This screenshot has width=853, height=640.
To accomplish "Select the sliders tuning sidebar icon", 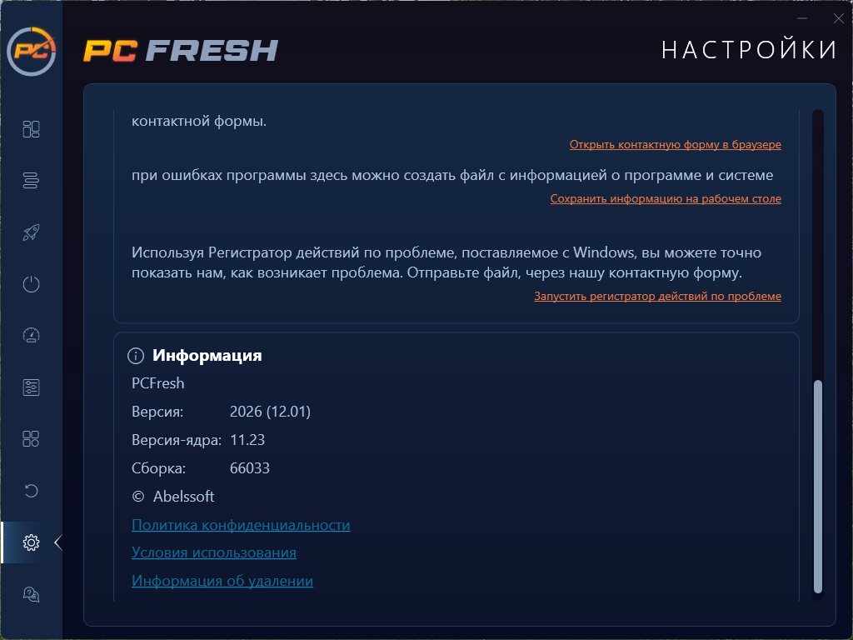I will click(x=31, y=387).
